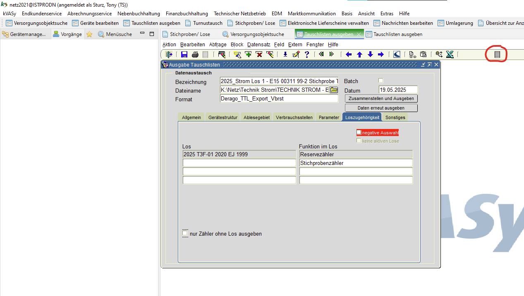The image size is (524, 296).
Task: Click the empty Los field in second row
Action: click(x=239, y=163)
